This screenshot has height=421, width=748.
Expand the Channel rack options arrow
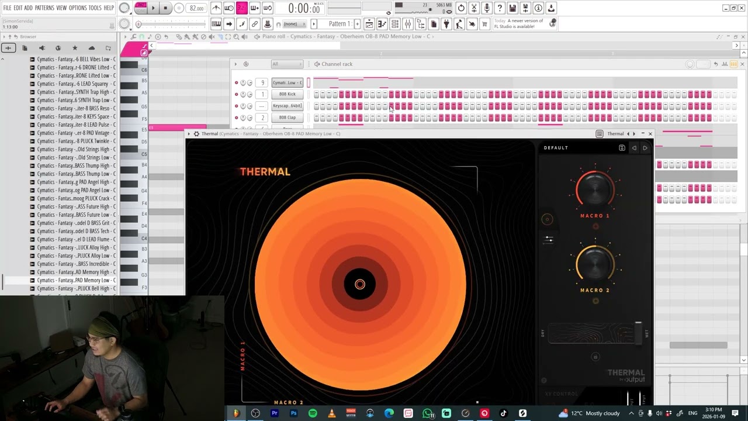pyautogui.click(x=236, y=64)
